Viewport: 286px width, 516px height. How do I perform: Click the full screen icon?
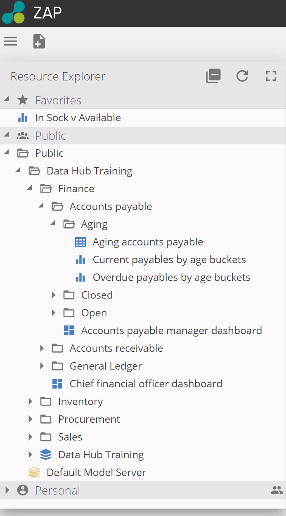pos(271,76)
